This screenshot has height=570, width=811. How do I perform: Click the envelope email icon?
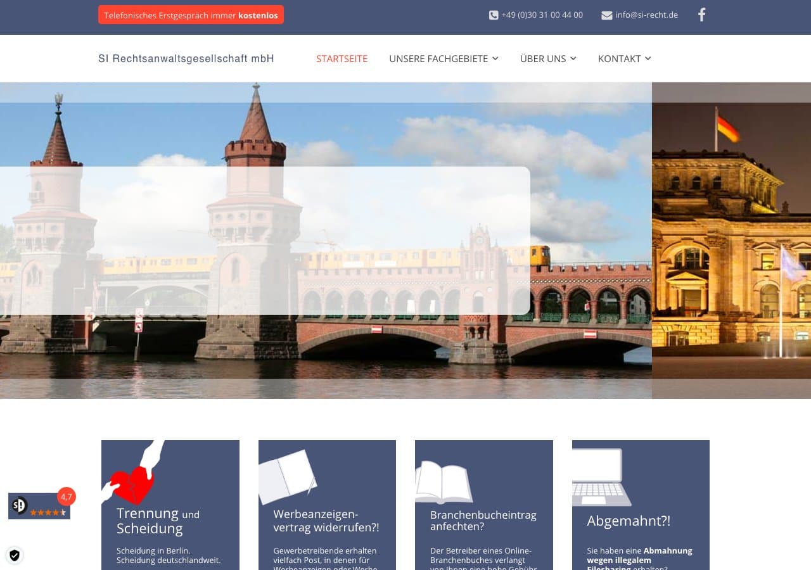click(606, 15)
